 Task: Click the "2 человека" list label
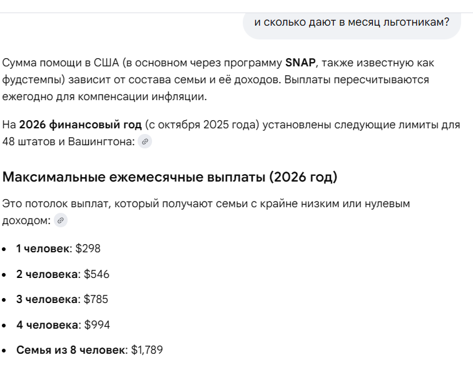pyautogui.click(x=47, y=274)
